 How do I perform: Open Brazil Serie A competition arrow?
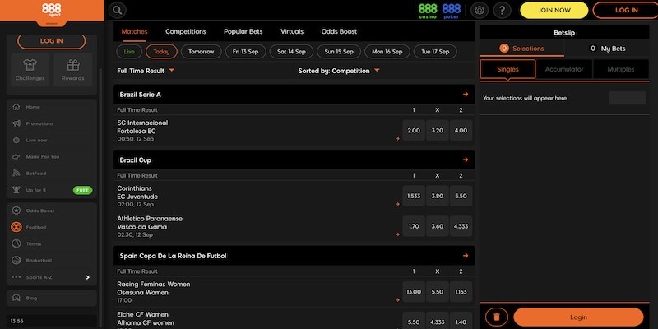466,95
